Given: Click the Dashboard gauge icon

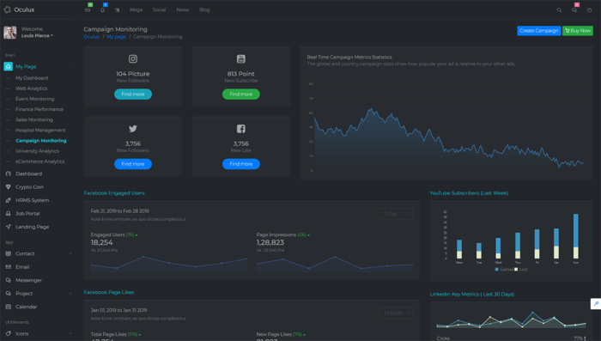Looking at the screenshot, I should pos(8,174).
